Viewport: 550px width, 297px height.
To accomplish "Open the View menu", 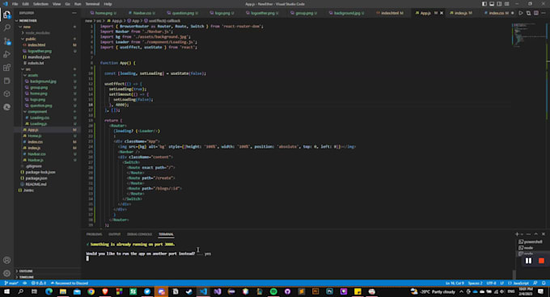I will [57, 4].
